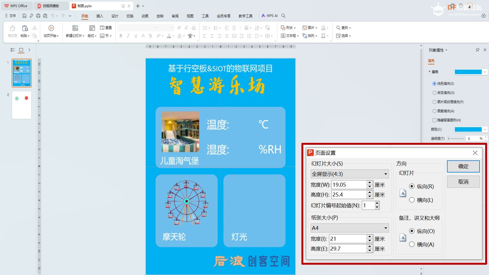Select Pattern Fill (图案填充) radio option
This screenshot has width=489, height=275.
click(x=434, y=111)
